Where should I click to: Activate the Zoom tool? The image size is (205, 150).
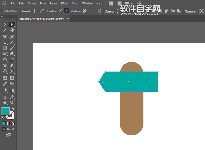(12, 103)
